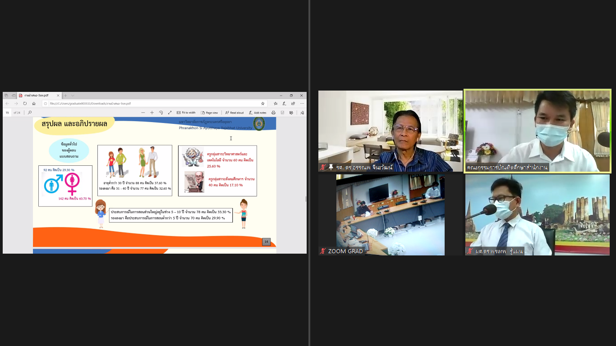This screenshot has width=616, height=346.
Task: Rotate the PDF page
Action: [161, 113]
